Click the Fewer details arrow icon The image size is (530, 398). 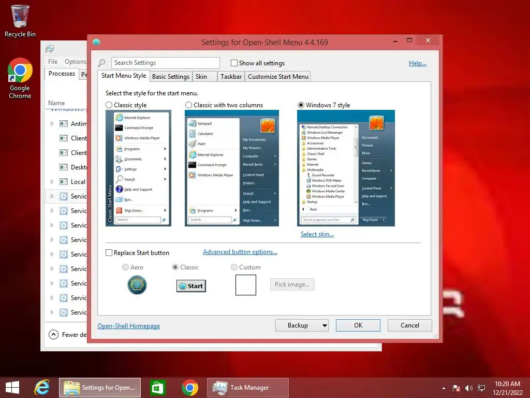tap(53, 334)
